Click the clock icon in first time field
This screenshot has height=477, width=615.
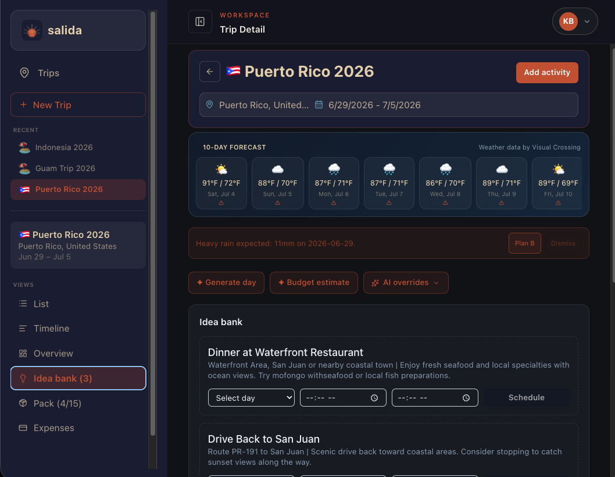(x=374, y=398)
